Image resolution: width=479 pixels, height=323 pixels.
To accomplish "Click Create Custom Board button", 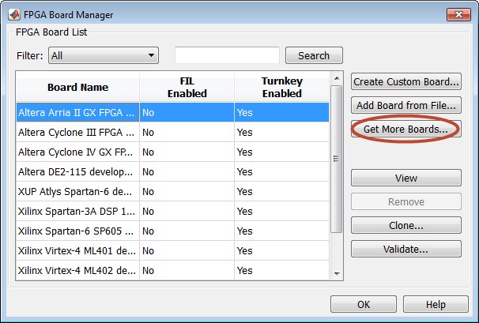I will tap(406, 81).
